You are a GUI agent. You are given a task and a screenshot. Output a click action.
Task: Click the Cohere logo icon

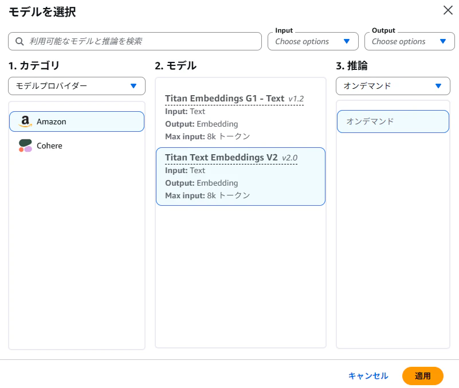25,146
